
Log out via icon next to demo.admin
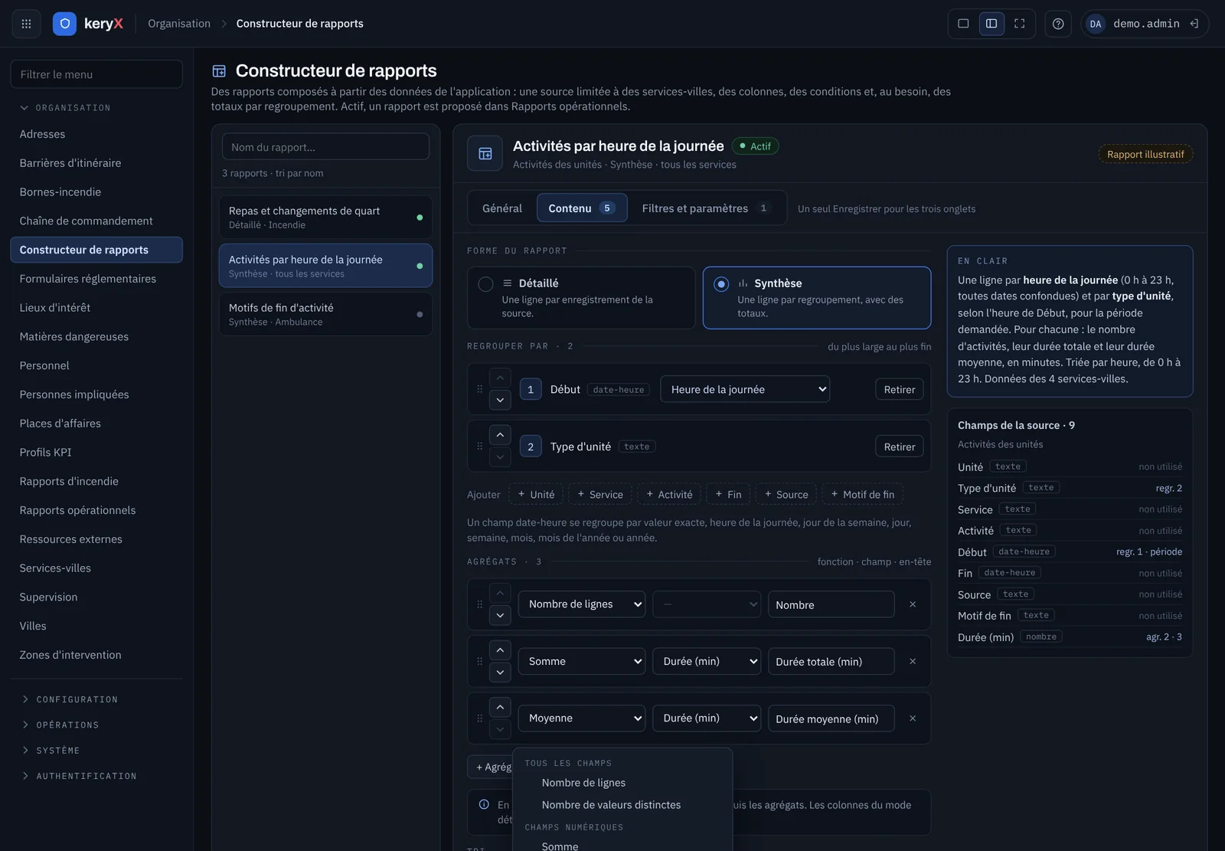(1194, 24)
